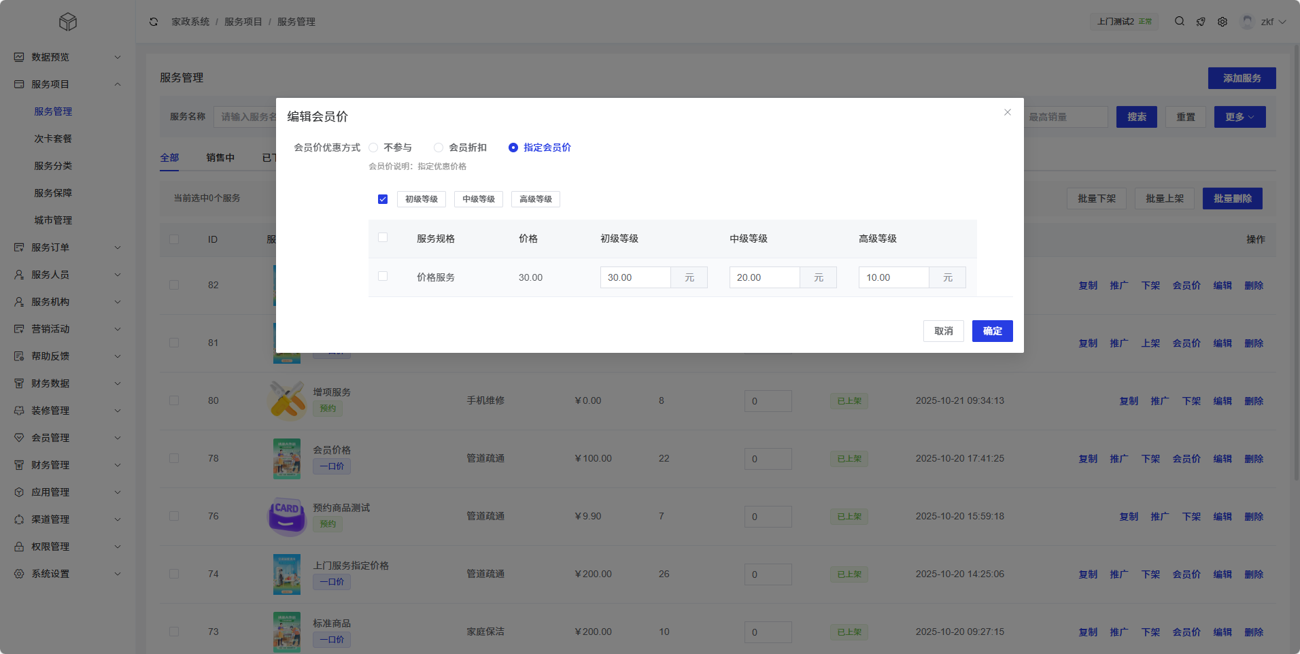Check the 价格服务 row checkbox
This screenshot has width=1300, height=654.
click(383, 276)
